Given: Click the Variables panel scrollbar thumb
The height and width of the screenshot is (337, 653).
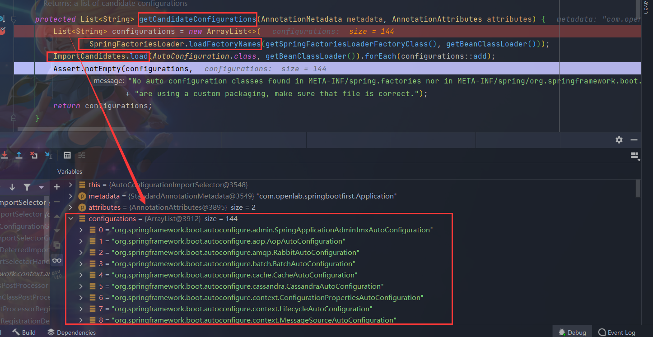Looking at the screenshot, I should [x=638, y=188].
